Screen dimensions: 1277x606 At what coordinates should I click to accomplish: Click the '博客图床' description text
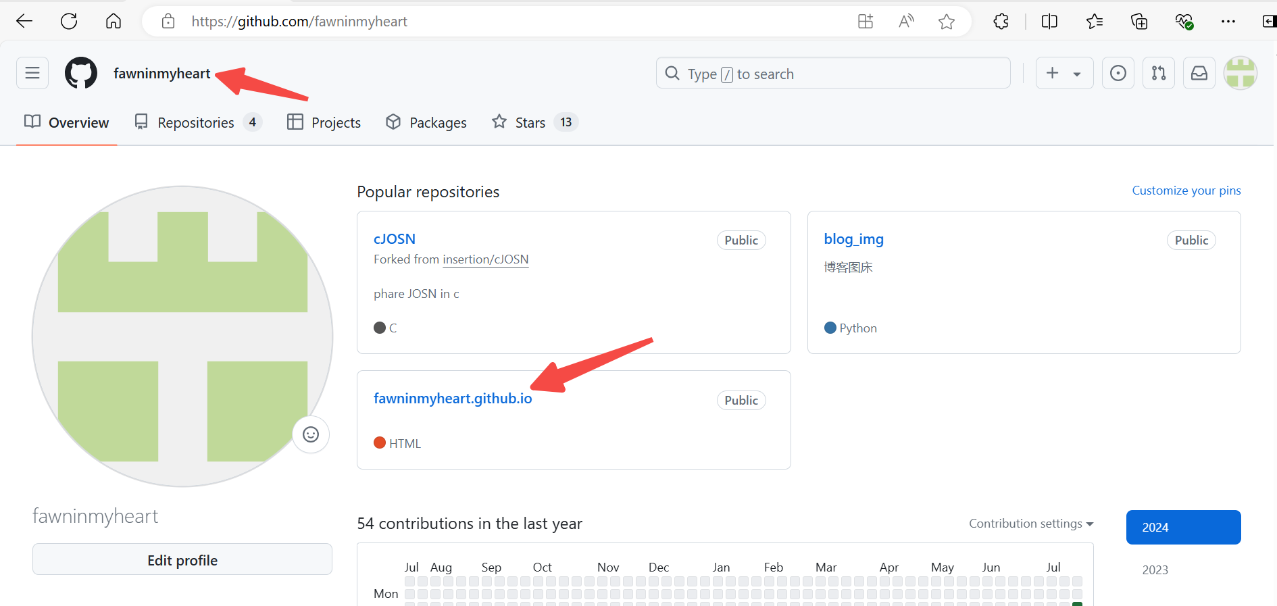tap(849, 268)
